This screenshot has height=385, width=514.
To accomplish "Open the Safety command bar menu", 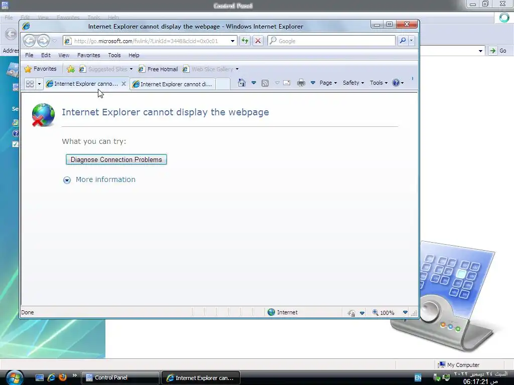I will click(x=353, y=83).
